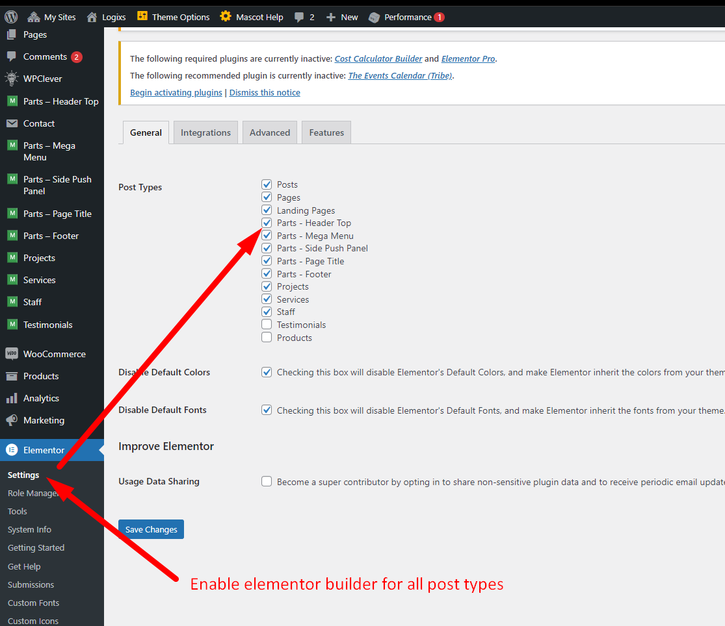Click Dismiss this notice link
Screen dimensions: 725x626
click(265, 92)
